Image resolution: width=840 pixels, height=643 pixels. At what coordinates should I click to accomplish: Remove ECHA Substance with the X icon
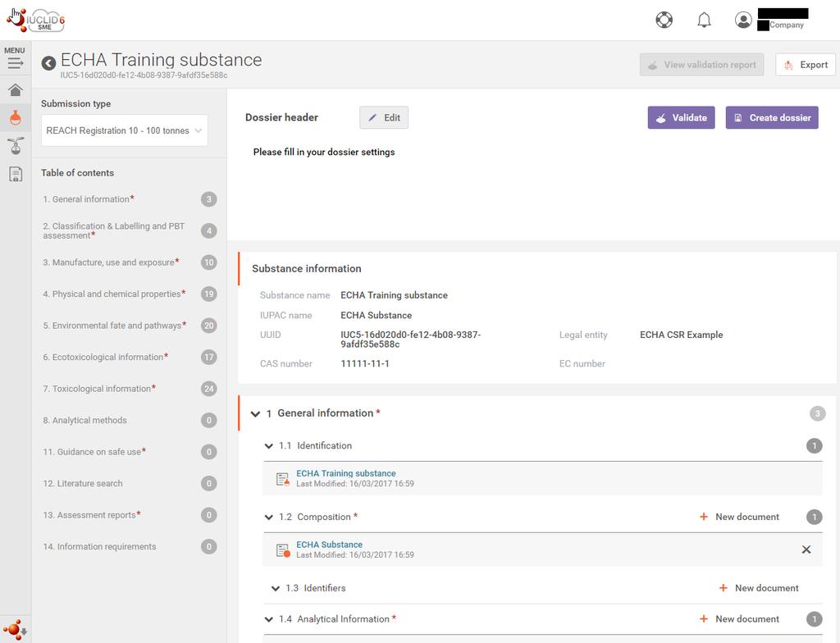click(806, 550)
